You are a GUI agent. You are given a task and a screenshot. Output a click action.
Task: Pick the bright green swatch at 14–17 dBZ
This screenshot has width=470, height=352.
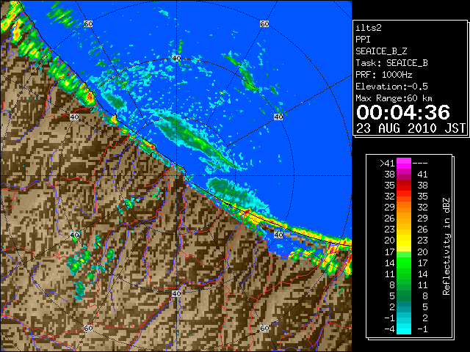tap(404, 263)
